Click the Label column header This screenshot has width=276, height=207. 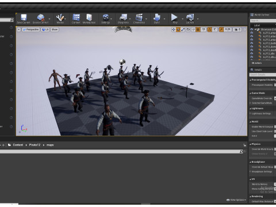coord(257,25)
